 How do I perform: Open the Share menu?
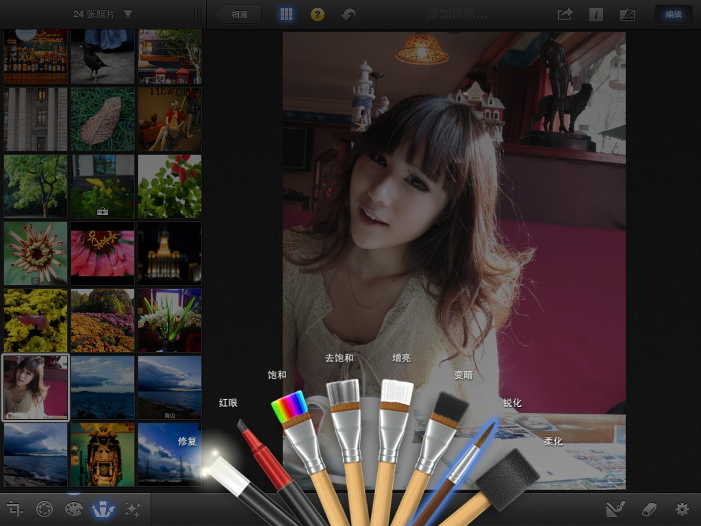point(565,14)
